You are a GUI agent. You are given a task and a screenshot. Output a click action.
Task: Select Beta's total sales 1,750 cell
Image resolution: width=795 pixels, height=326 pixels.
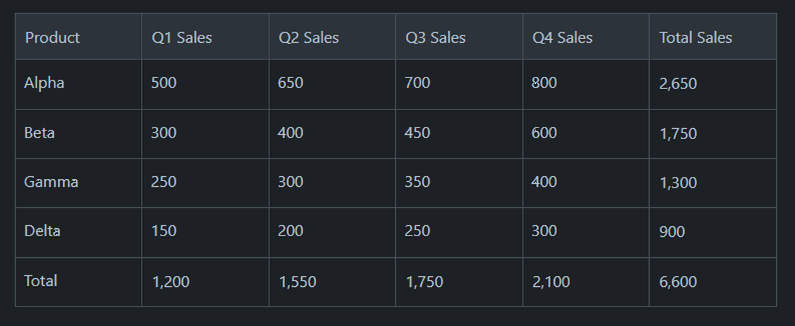pos(677,134)
